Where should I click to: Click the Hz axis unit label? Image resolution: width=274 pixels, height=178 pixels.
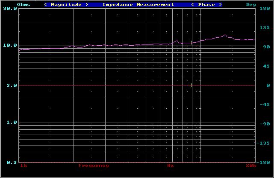coord(171,166)
